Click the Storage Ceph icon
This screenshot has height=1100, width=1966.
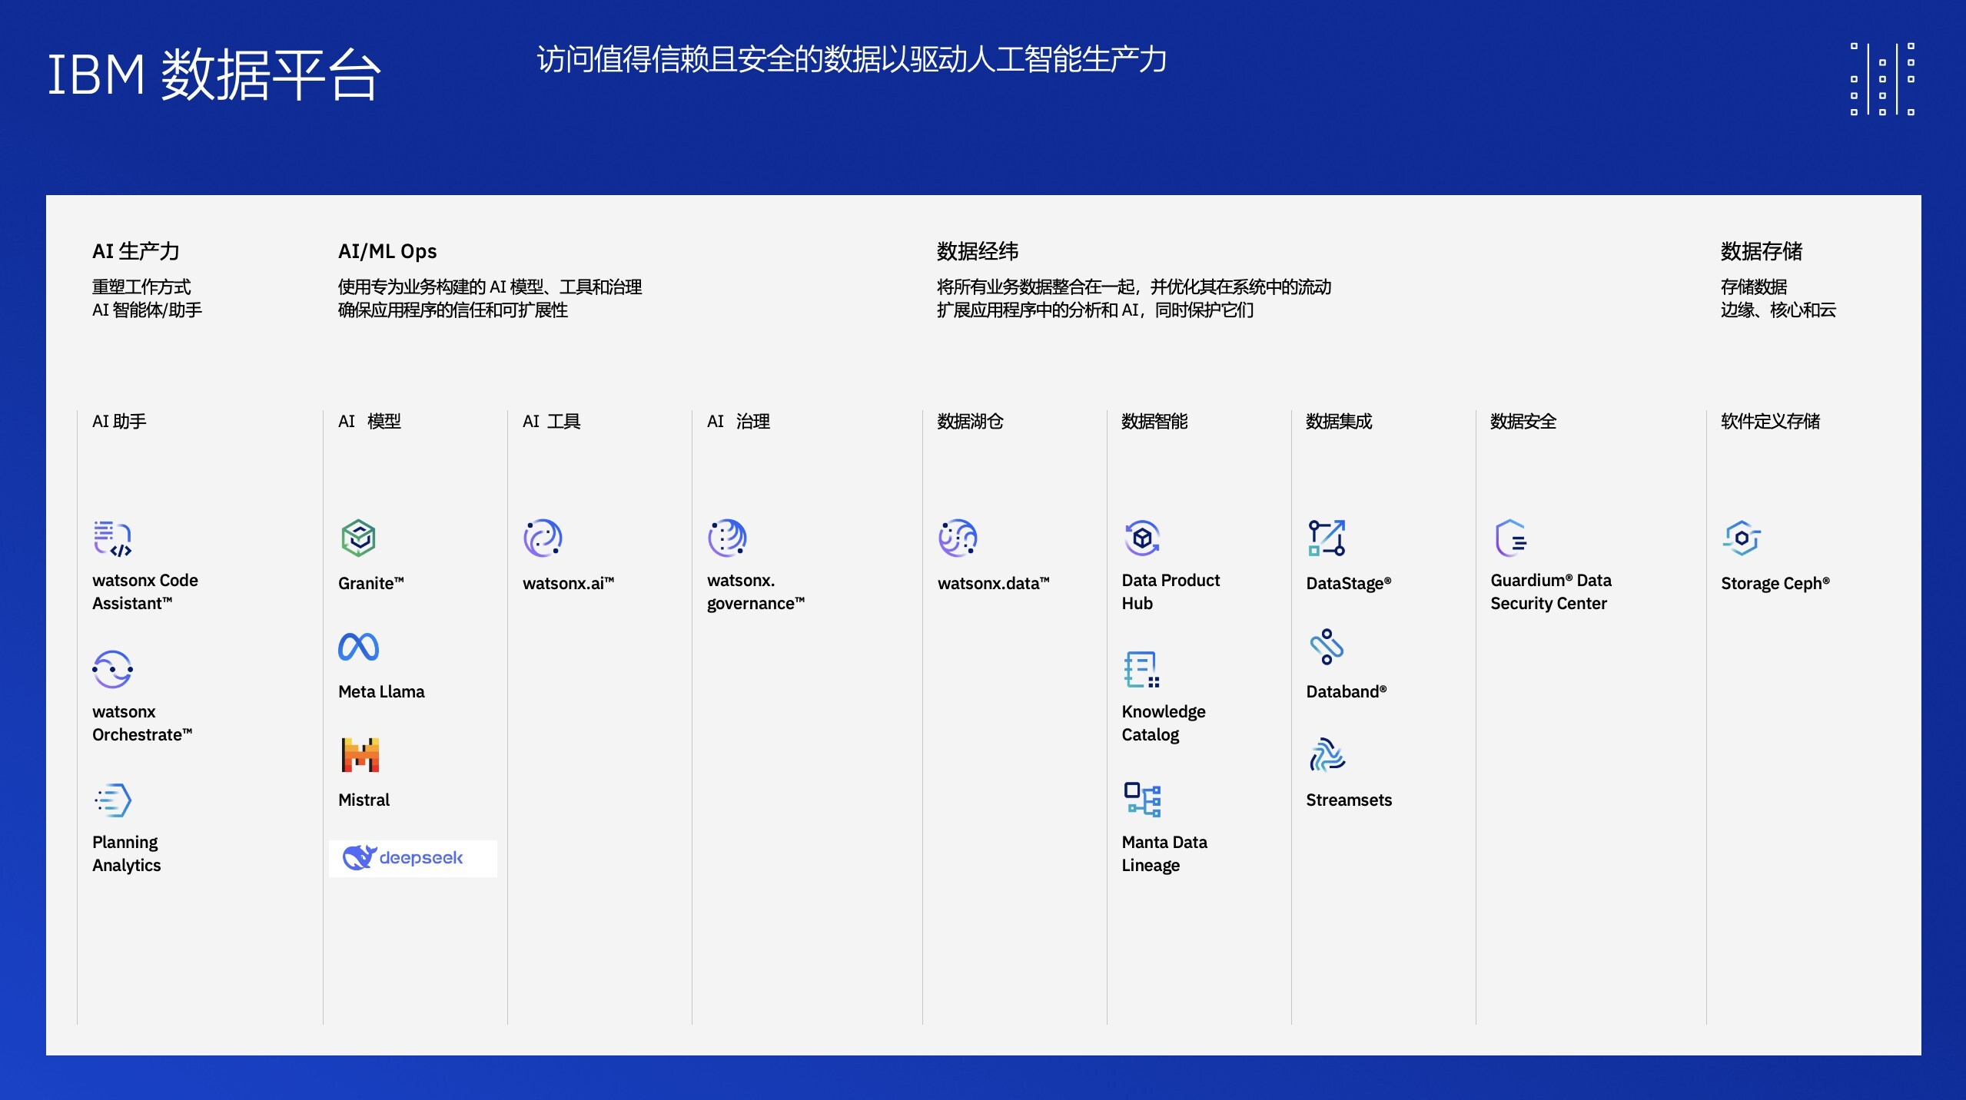tap(1742, 538)
